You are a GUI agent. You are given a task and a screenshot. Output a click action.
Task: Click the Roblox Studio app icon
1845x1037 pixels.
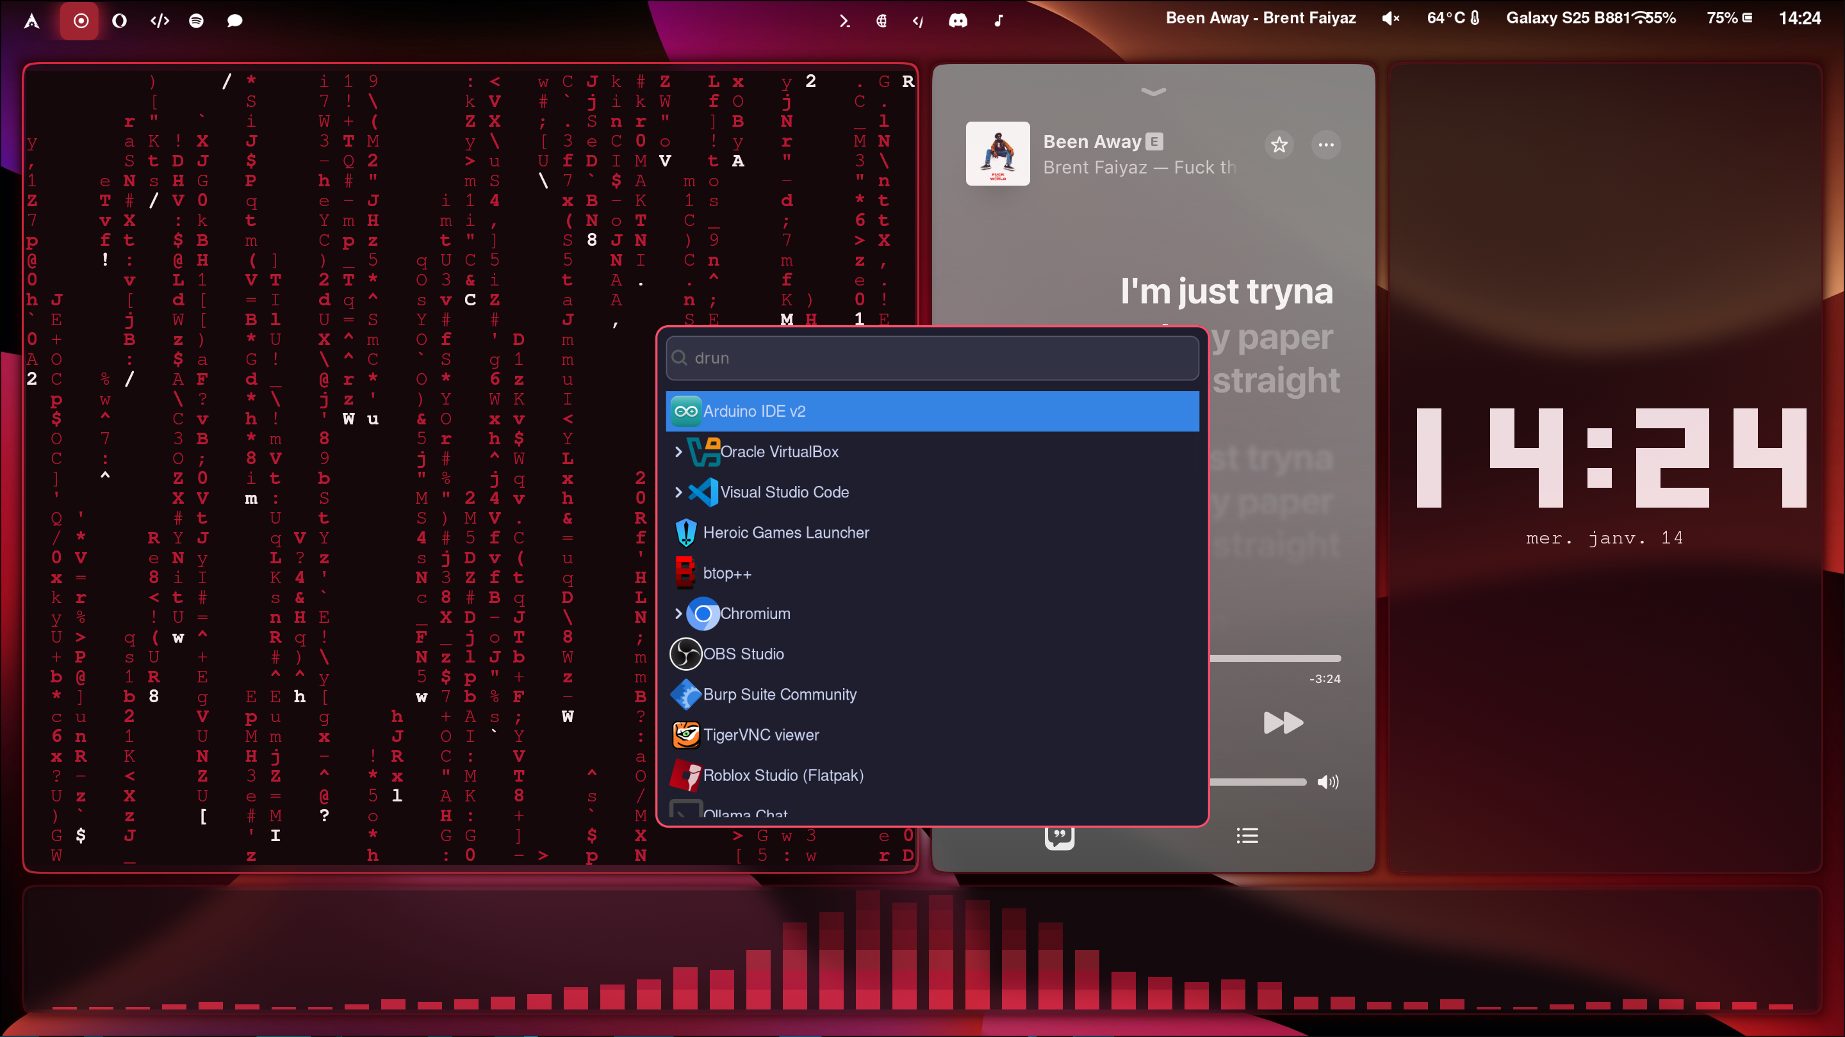pyautogui.click(x=685, y=775)
